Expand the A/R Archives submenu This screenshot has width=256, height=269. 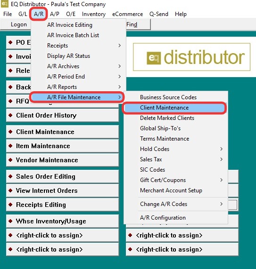coord(78,66)
